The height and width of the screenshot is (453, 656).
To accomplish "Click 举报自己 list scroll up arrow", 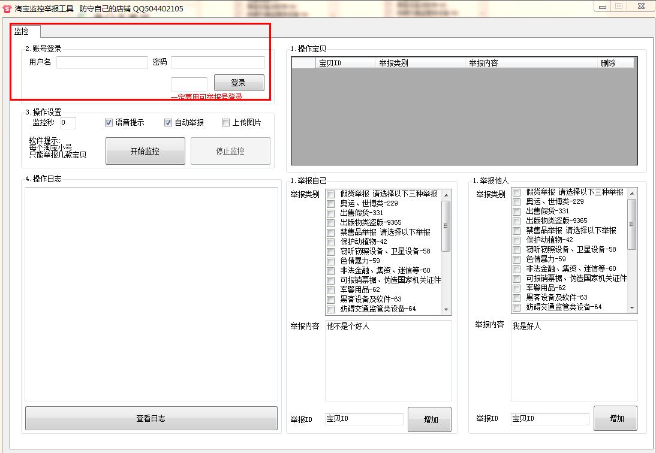I will coord(446,195).
